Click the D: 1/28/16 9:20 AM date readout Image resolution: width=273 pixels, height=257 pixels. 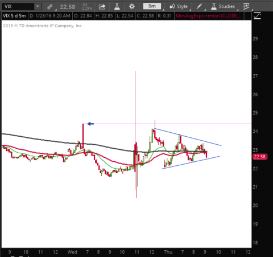(x=50, y=16)
